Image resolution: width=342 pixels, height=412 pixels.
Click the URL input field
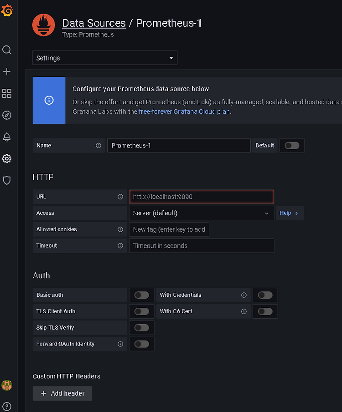click(202, 197)
